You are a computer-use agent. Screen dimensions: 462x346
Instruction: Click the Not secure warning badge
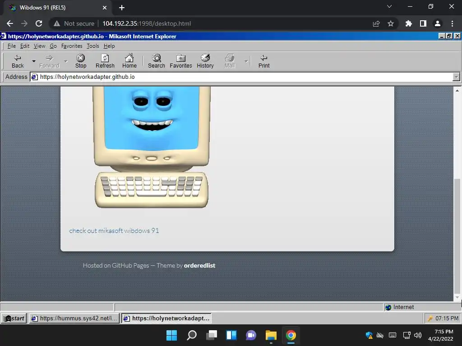(x=74, y=23)
